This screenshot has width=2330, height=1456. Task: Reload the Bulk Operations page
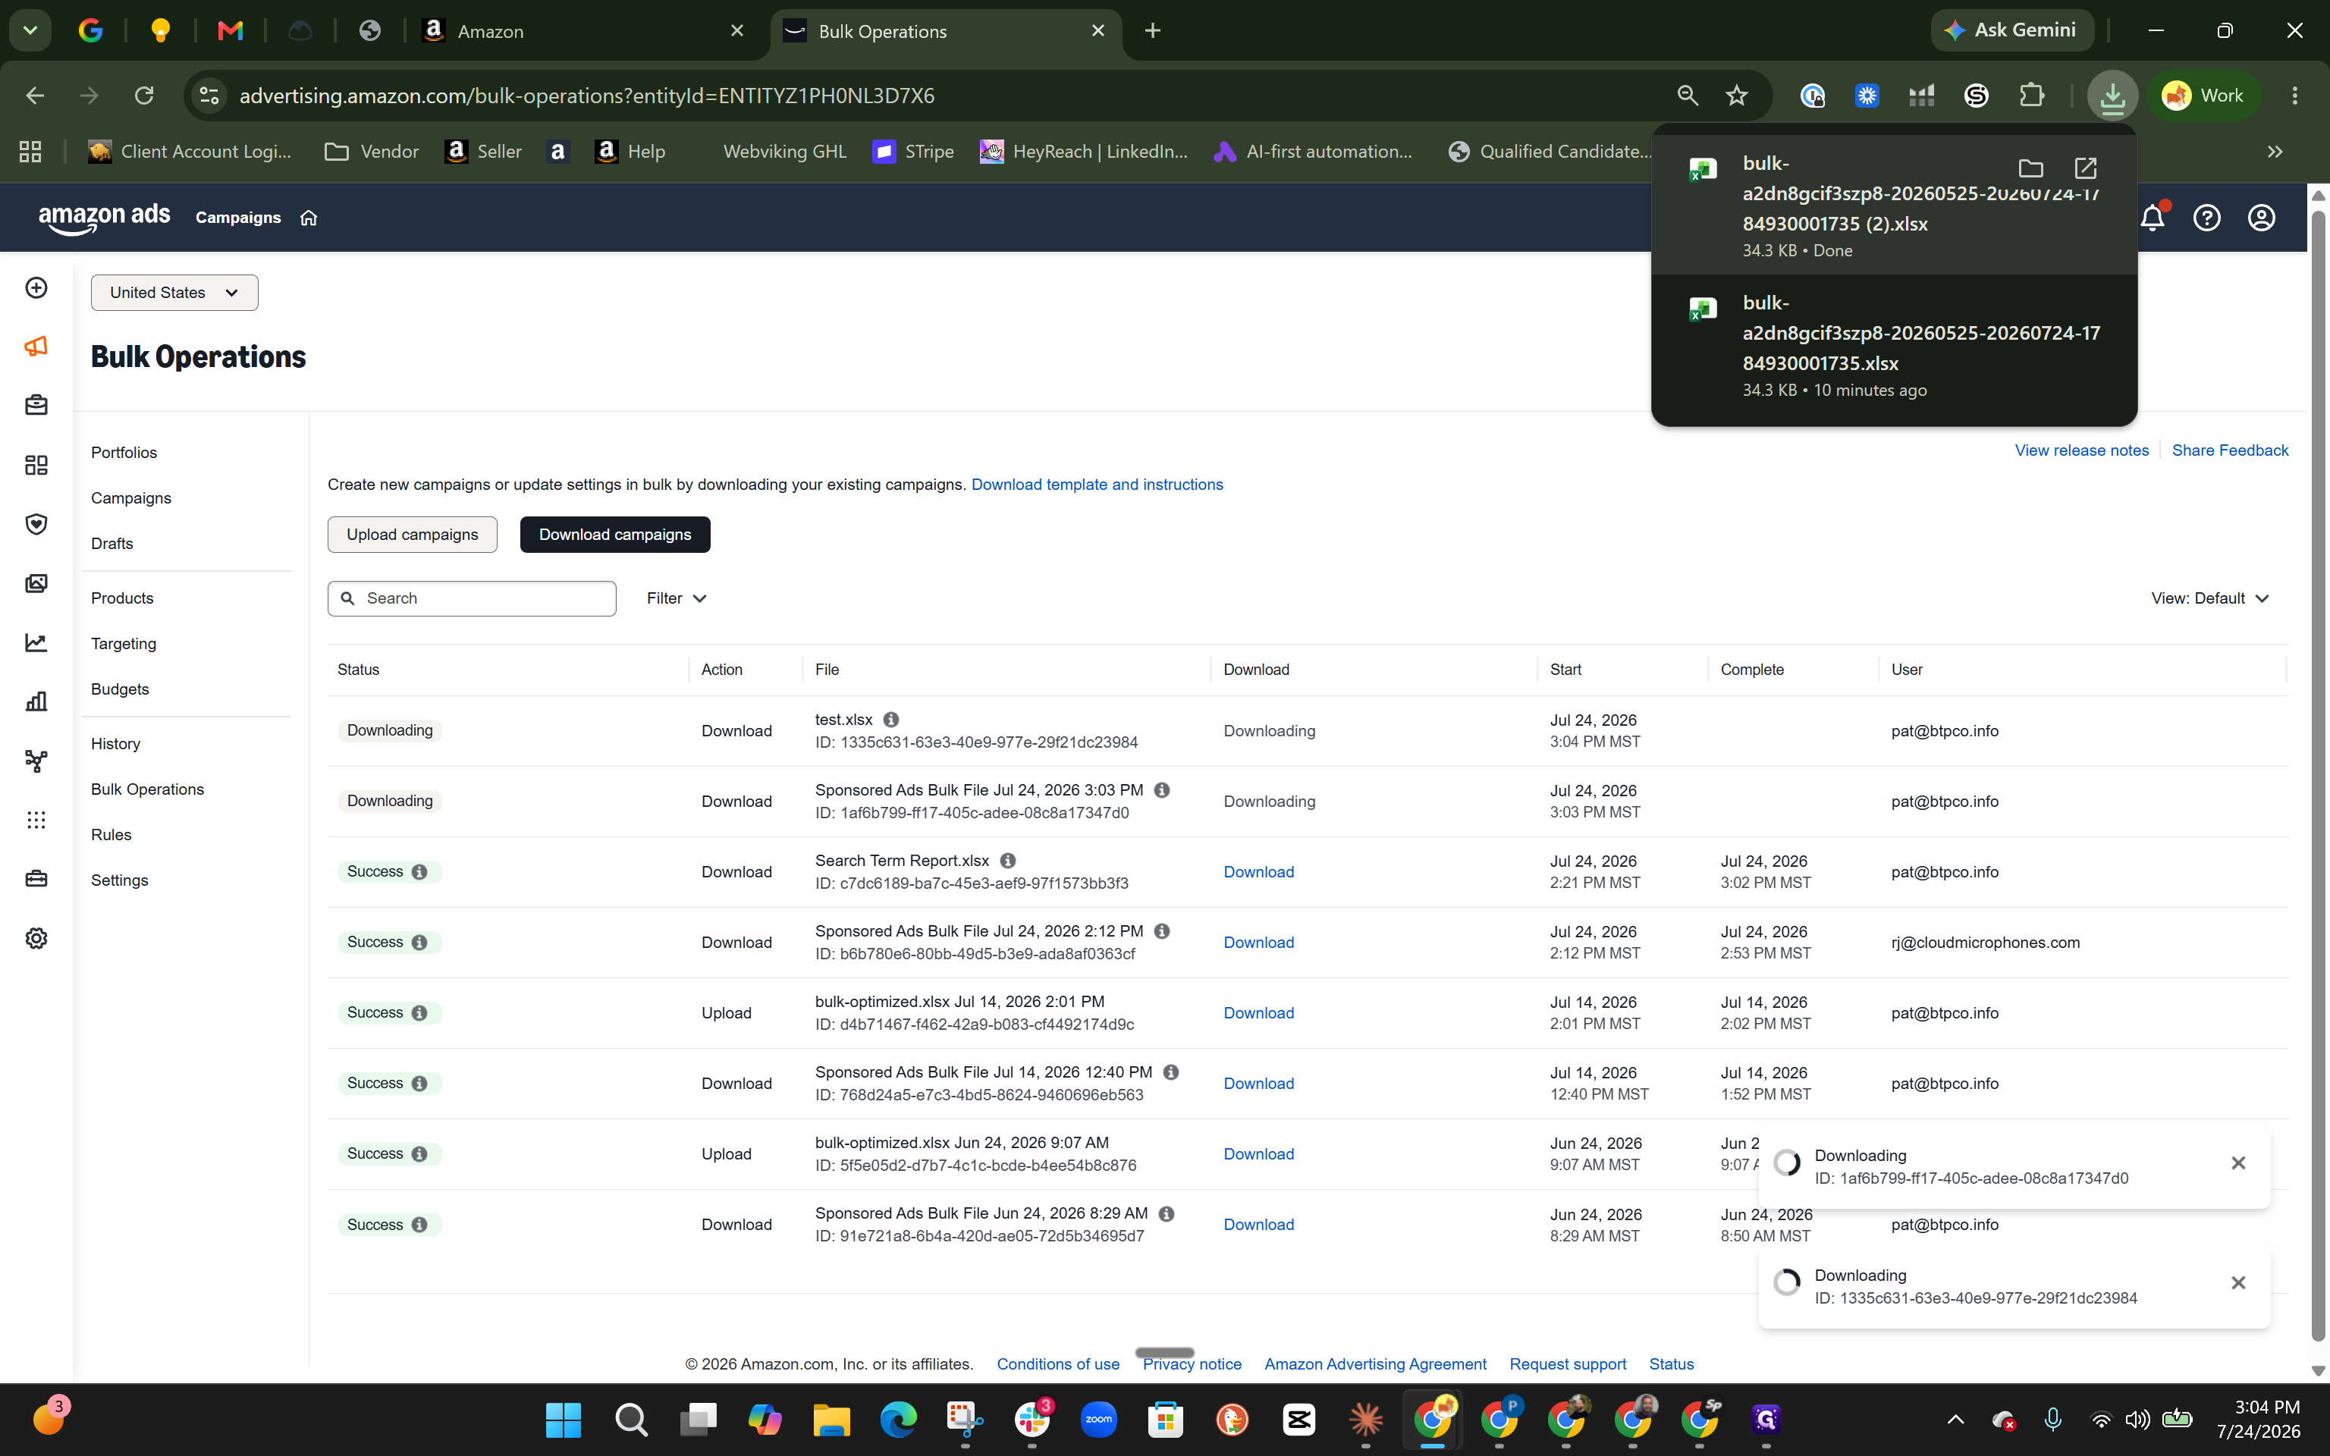[x=144, y=96]
